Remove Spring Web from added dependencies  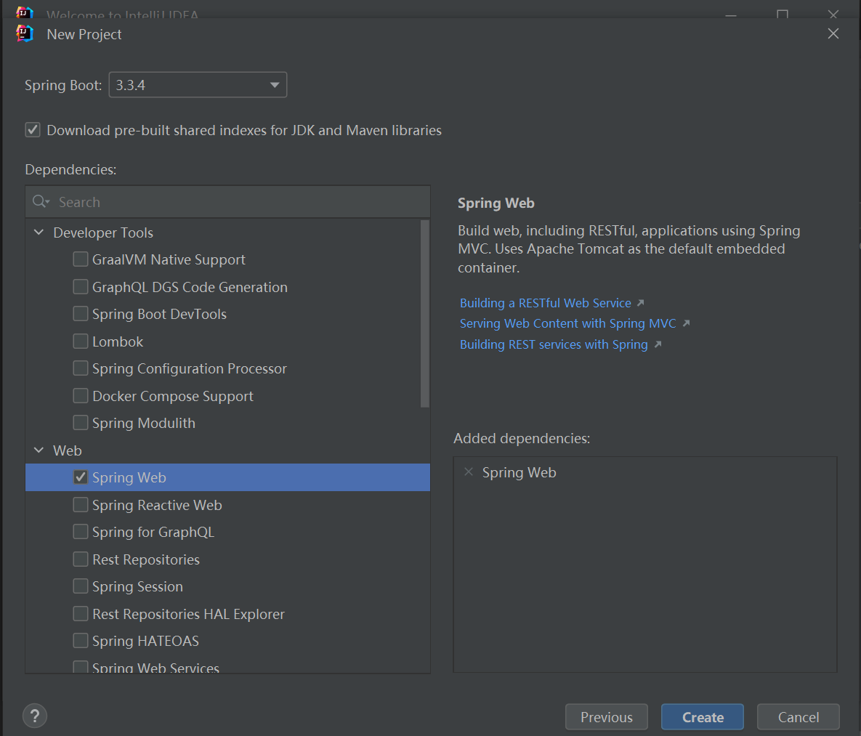click(469, 472)
